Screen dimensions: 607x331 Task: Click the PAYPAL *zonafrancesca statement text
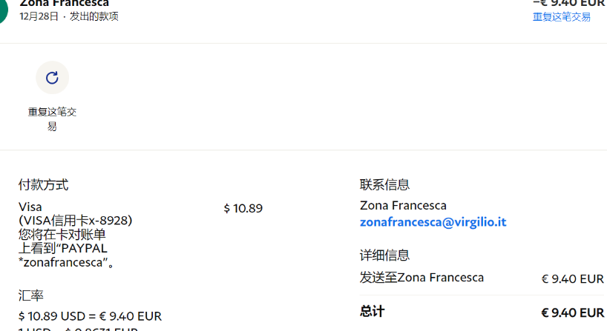(x=66, y=255)
